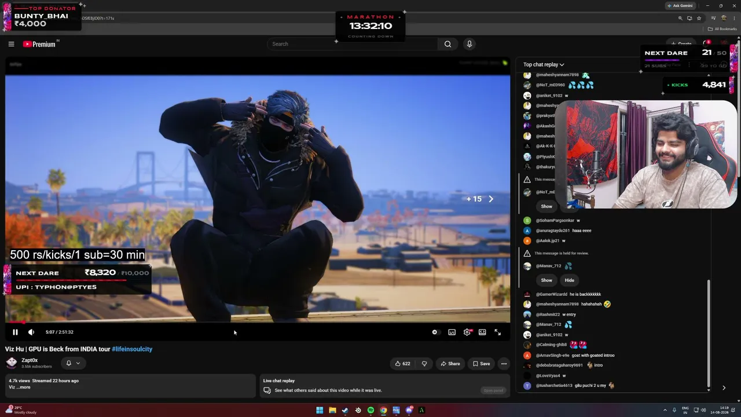
Task: Click the 5:07 / 2:51:32 time display
Action: click(60, 332)
